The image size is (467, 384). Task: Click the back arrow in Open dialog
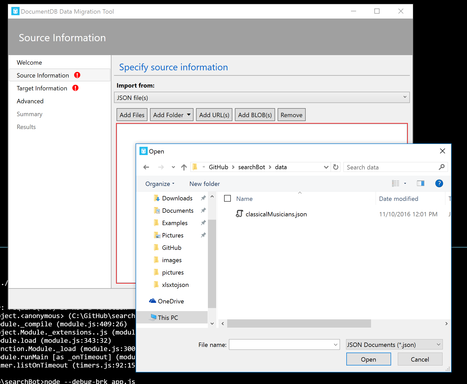point(146,167)
